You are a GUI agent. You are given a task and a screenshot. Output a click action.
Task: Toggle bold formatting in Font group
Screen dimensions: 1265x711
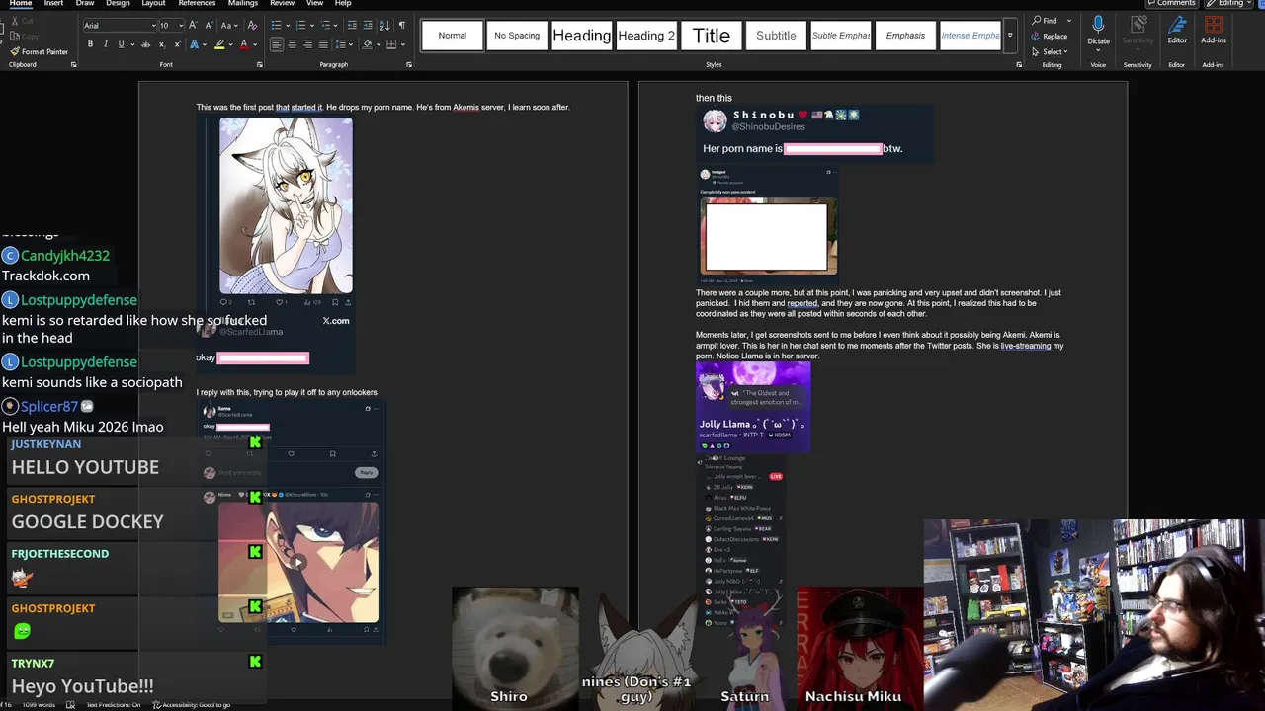coord(90,44)
